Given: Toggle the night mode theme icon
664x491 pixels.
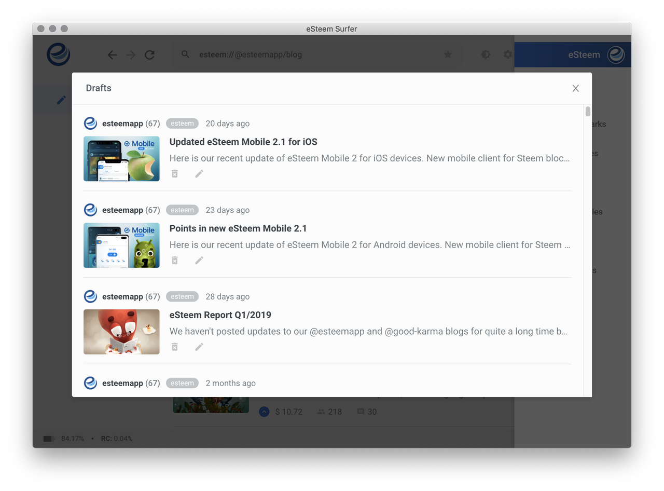Looking at the screenshot, I should (x=486, y=54).
